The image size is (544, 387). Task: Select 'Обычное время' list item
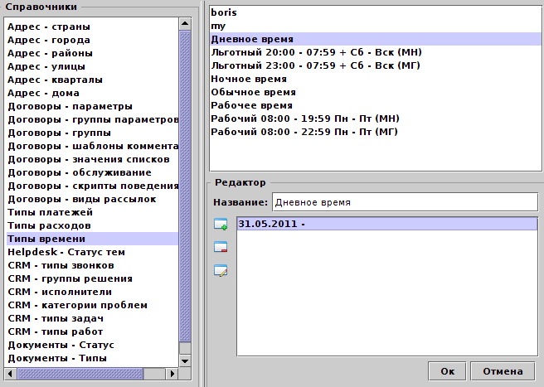pyautogui.click(x=254, y=93)
